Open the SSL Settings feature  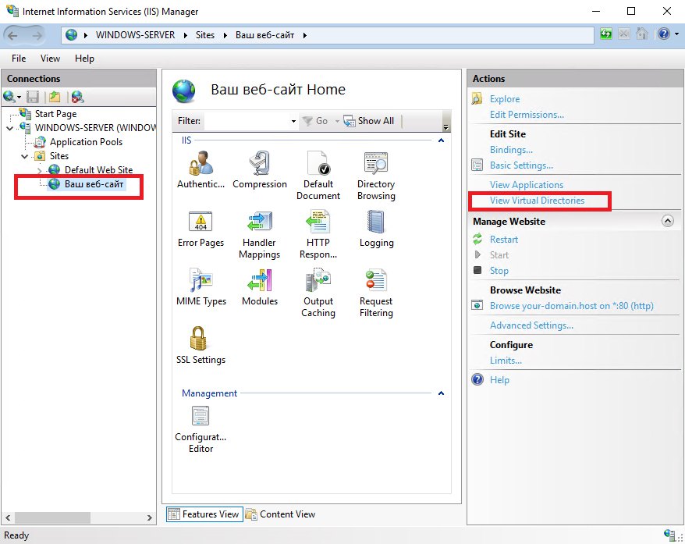point(201,345)
